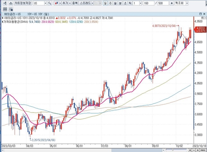
Task: Click the 3.2615(2023/04/06) low label
Action: point(43,140)
